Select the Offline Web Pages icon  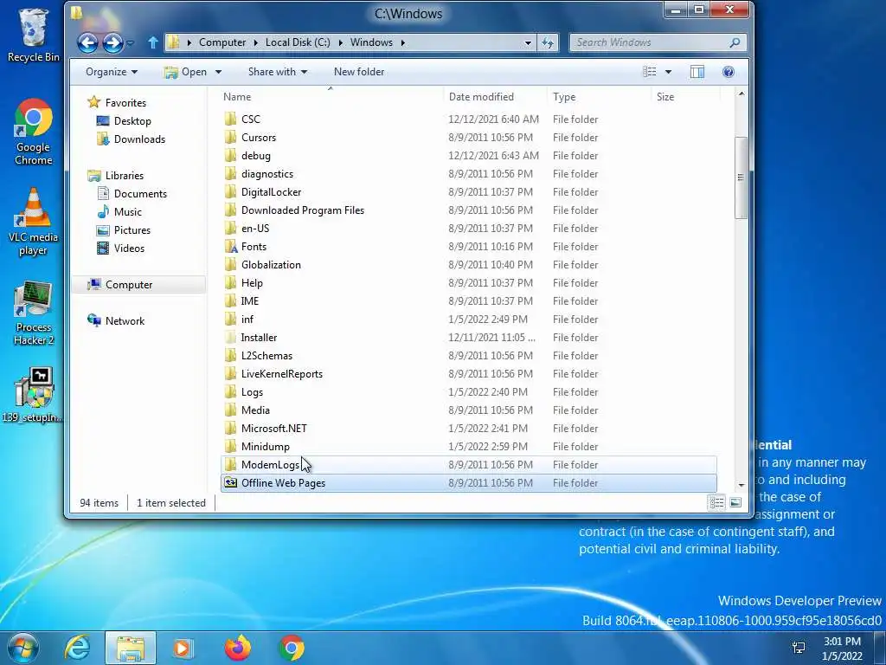pyautogui.click(x=230, y=483)
